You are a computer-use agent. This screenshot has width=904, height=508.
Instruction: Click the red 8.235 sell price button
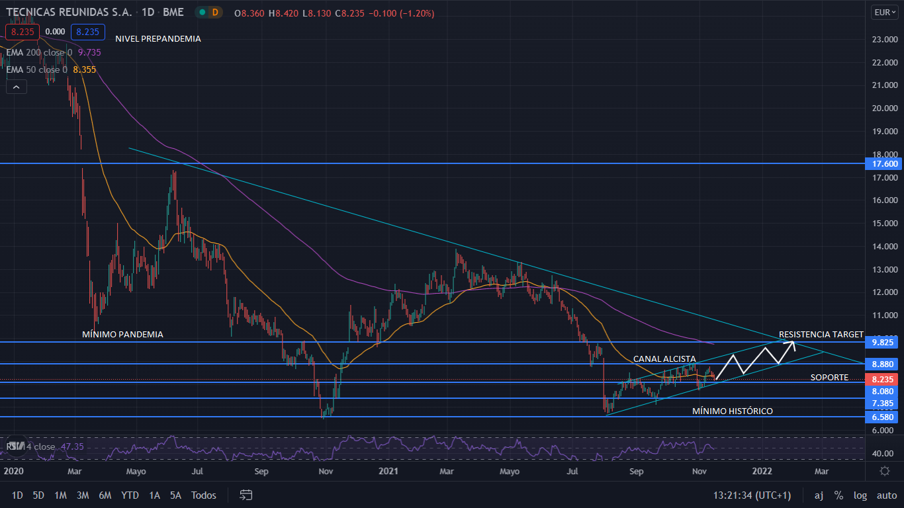tap(22, 31)
